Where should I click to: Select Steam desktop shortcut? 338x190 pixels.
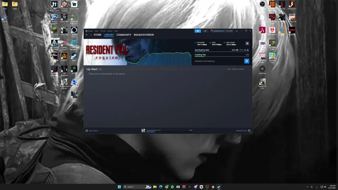[x=74, y=57]
